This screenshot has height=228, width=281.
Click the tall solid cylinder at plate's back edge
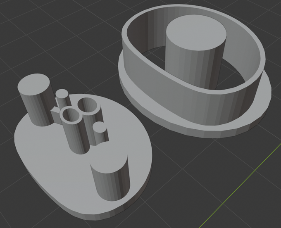click(36, 100)
